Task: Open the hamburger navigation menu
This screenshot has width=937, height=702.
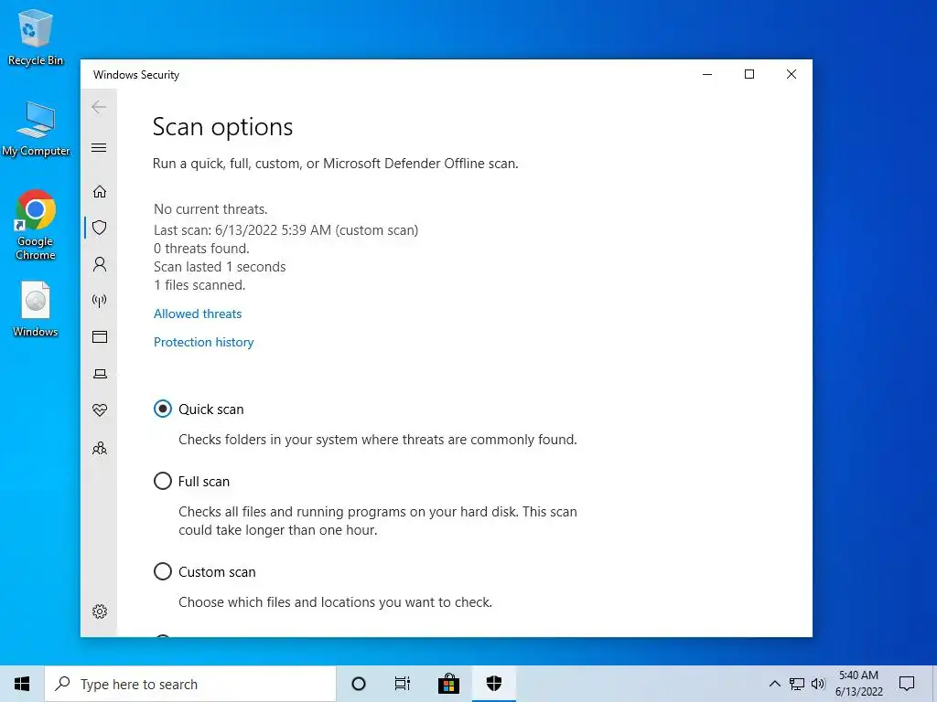Action: [x=99, y=147]
